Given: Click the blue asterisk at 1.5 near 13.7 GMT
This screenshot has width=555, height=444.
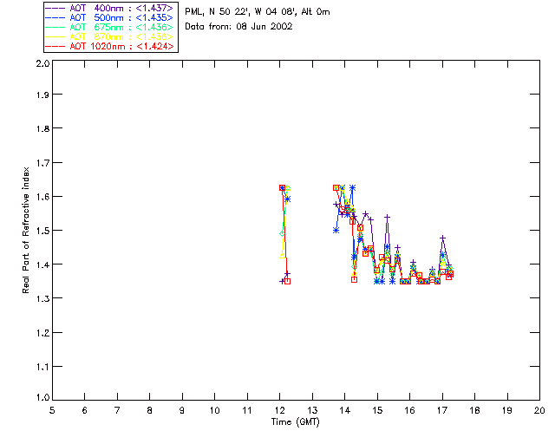Looking at the screenshot, I should [336, 230].
